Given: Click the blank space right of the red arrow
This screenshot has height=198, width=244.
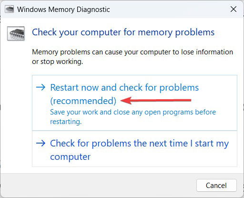Looking at the screenshot, I should coord(213,100).
